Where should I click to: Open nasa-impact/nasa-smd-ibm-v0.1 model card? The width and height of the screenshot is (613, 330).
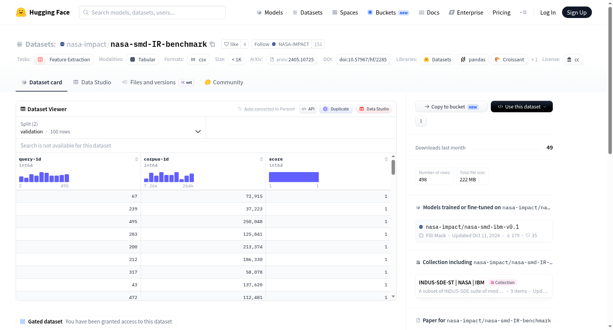484,231
